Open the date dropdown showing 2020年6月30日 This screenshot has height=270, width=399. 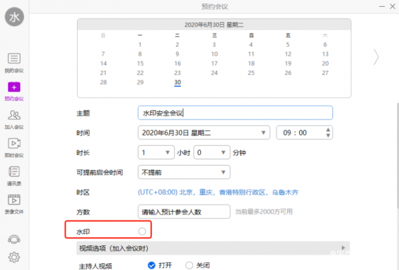[204, 133]
